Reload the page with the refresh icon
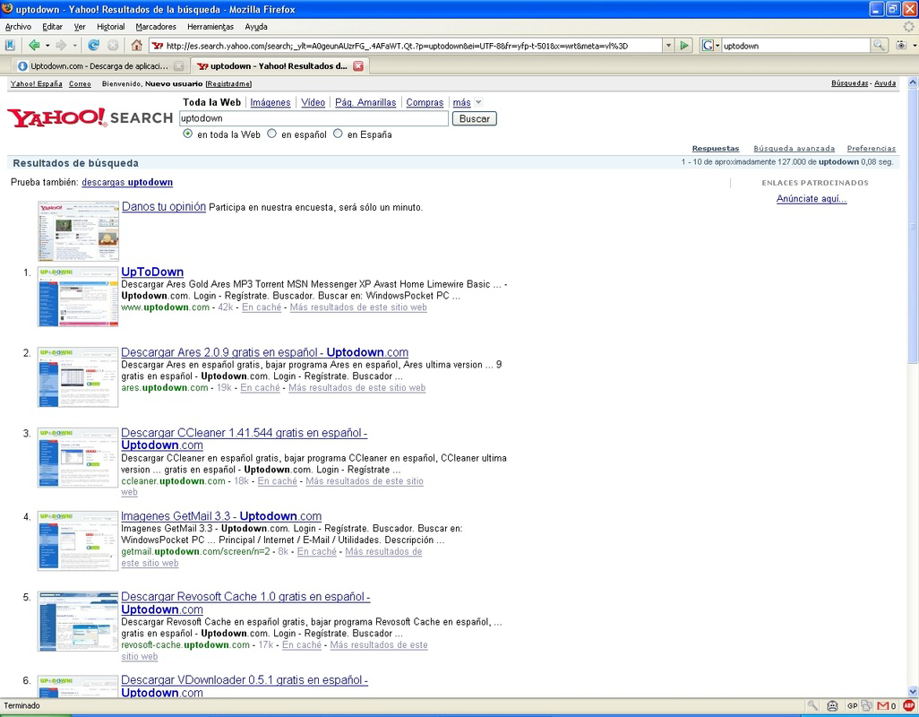This screenshot has width=919, height=717. [93, 45]
